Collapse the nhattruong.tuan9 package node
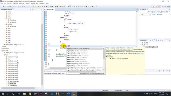 tap(5, 79)
